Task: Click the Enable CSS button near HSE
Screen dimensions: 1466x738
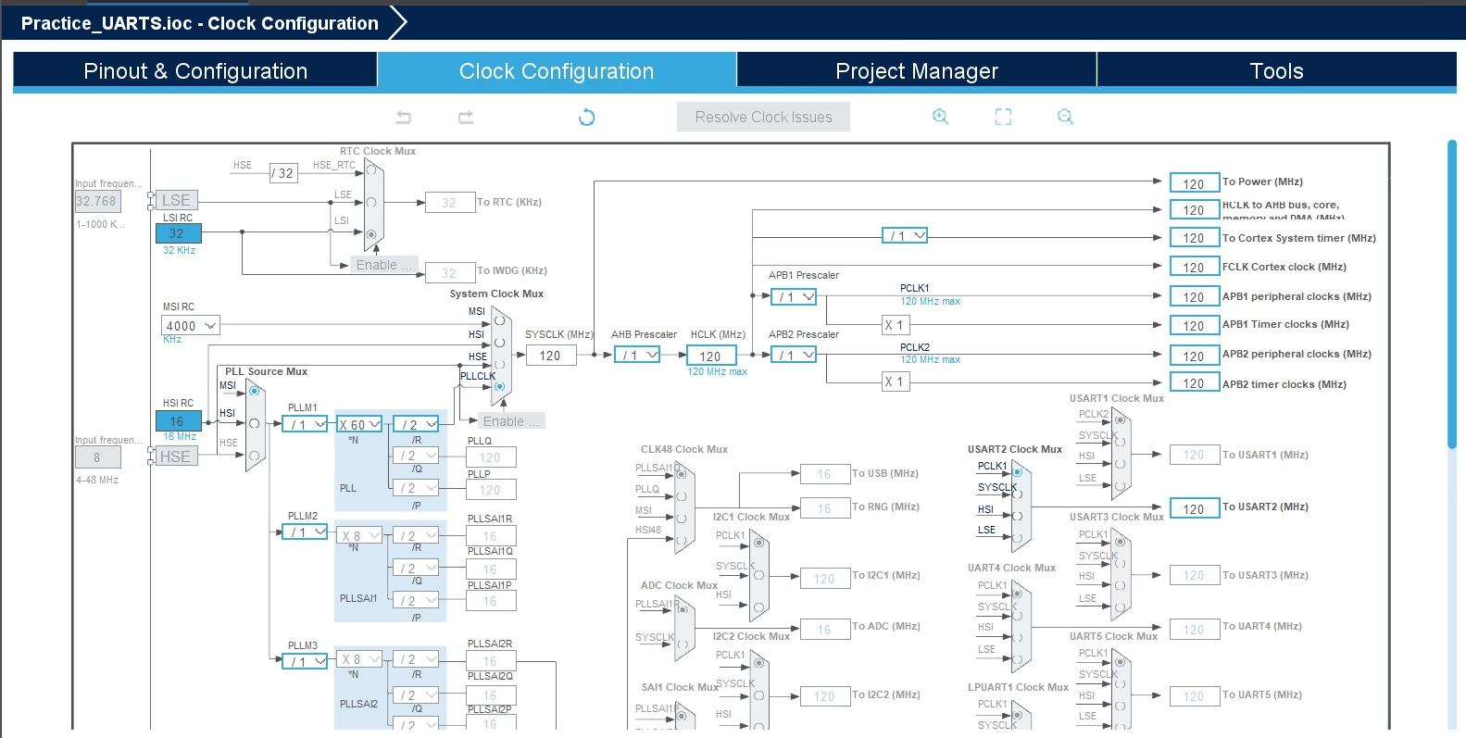Action: click(x=511, y=421)
